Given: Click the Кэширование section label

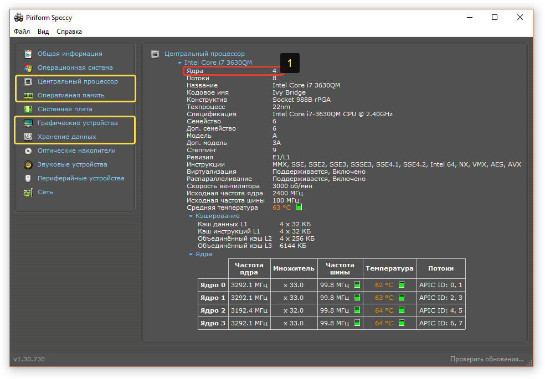Looking at the screenshot, I should (x=217, y=216).
